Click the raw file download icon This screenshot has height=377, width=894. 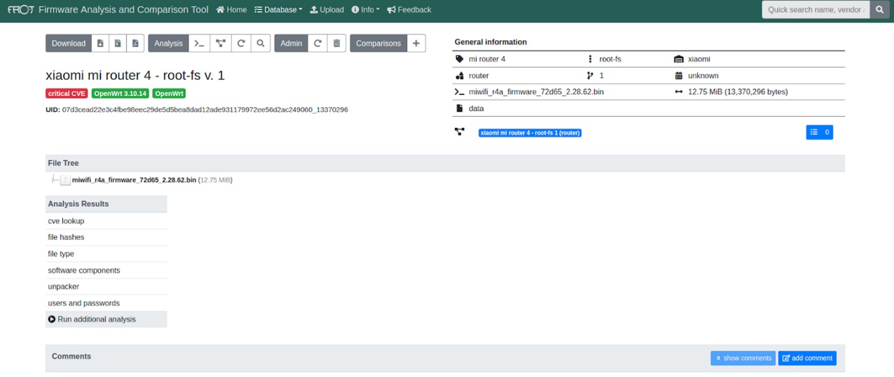[100, 43]
